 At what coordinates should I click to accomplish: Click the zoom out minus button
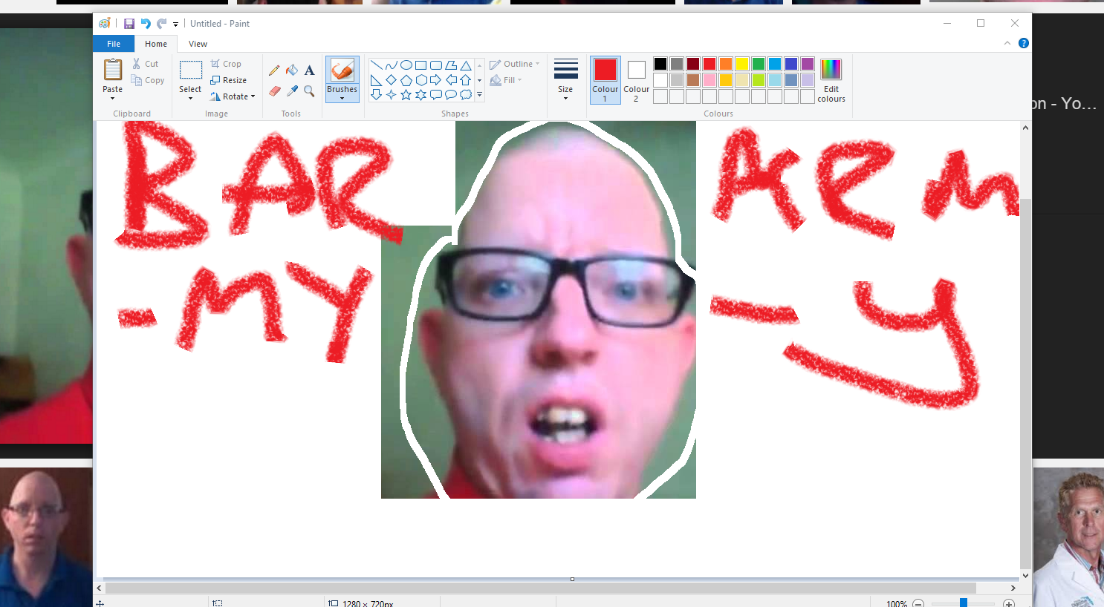[918, 603]
